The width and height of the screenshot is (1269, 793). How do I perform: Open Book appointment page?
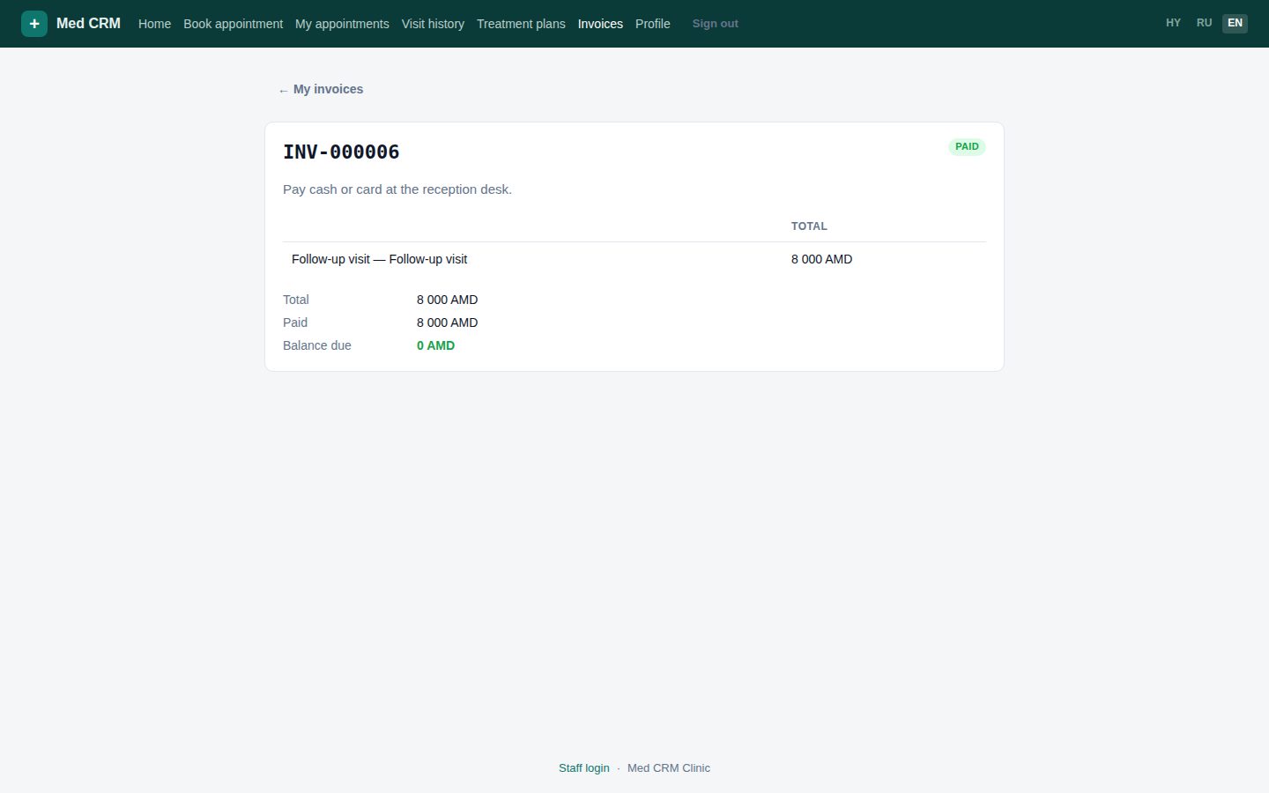coord(233,24)
